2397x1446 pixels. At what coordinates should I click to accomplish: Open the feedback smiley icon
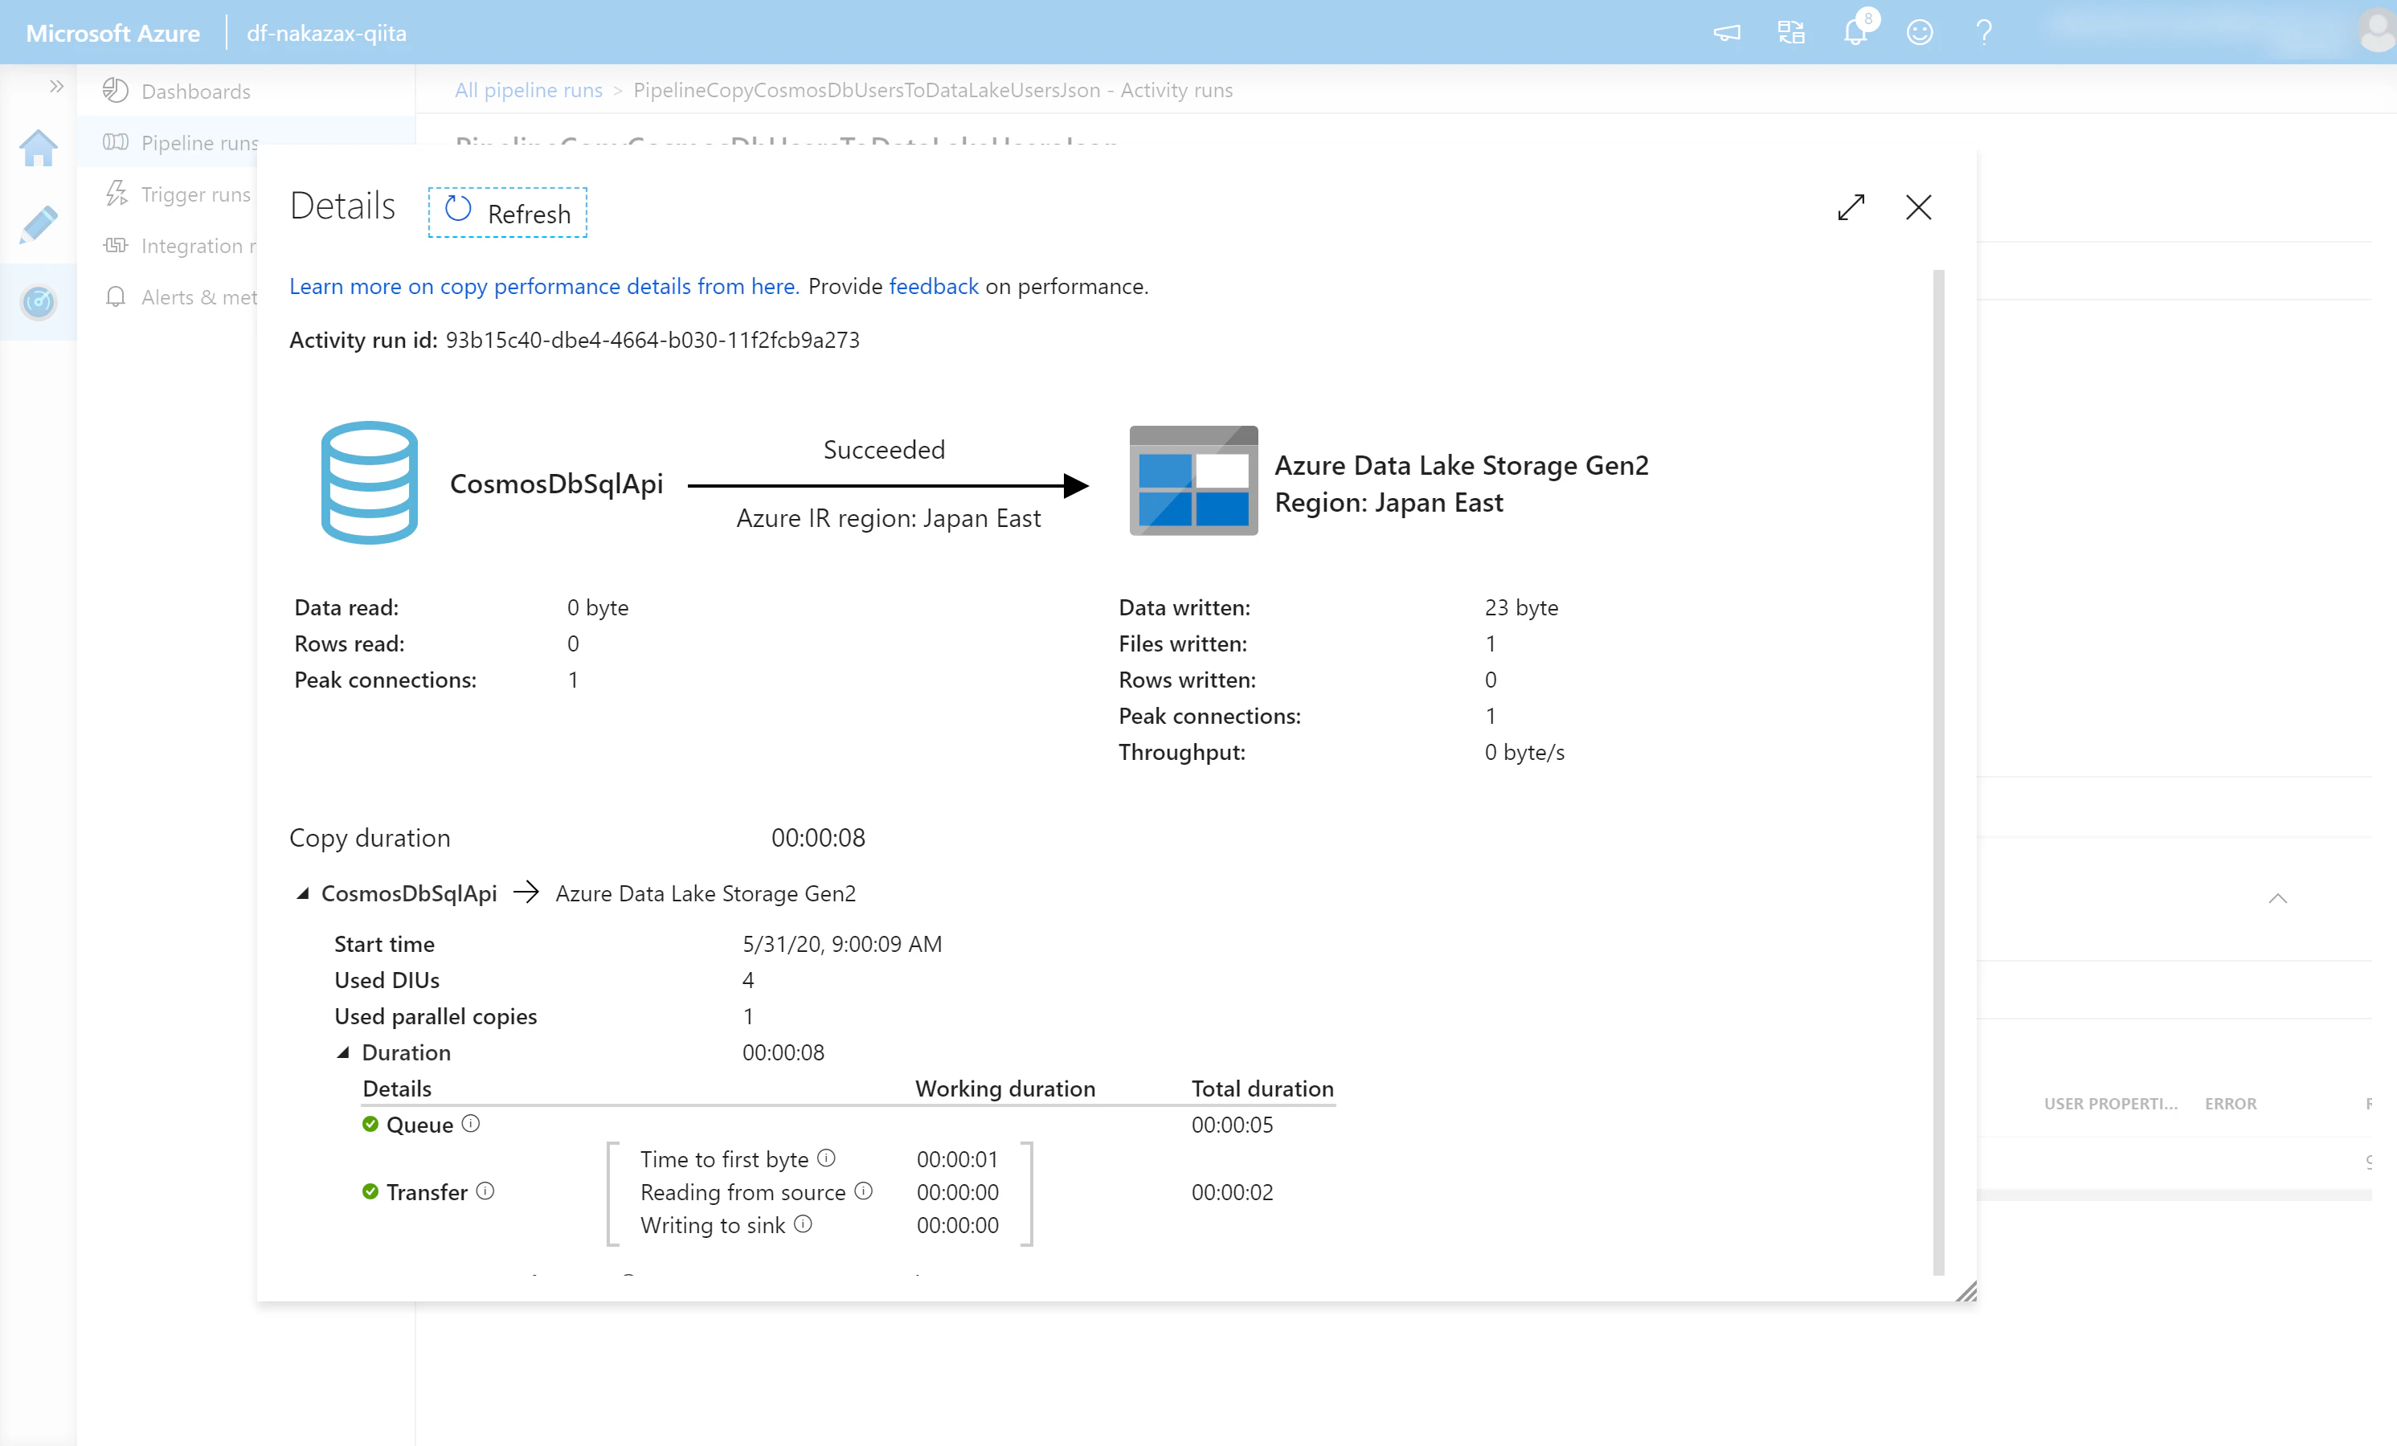tap(1920, 33)
